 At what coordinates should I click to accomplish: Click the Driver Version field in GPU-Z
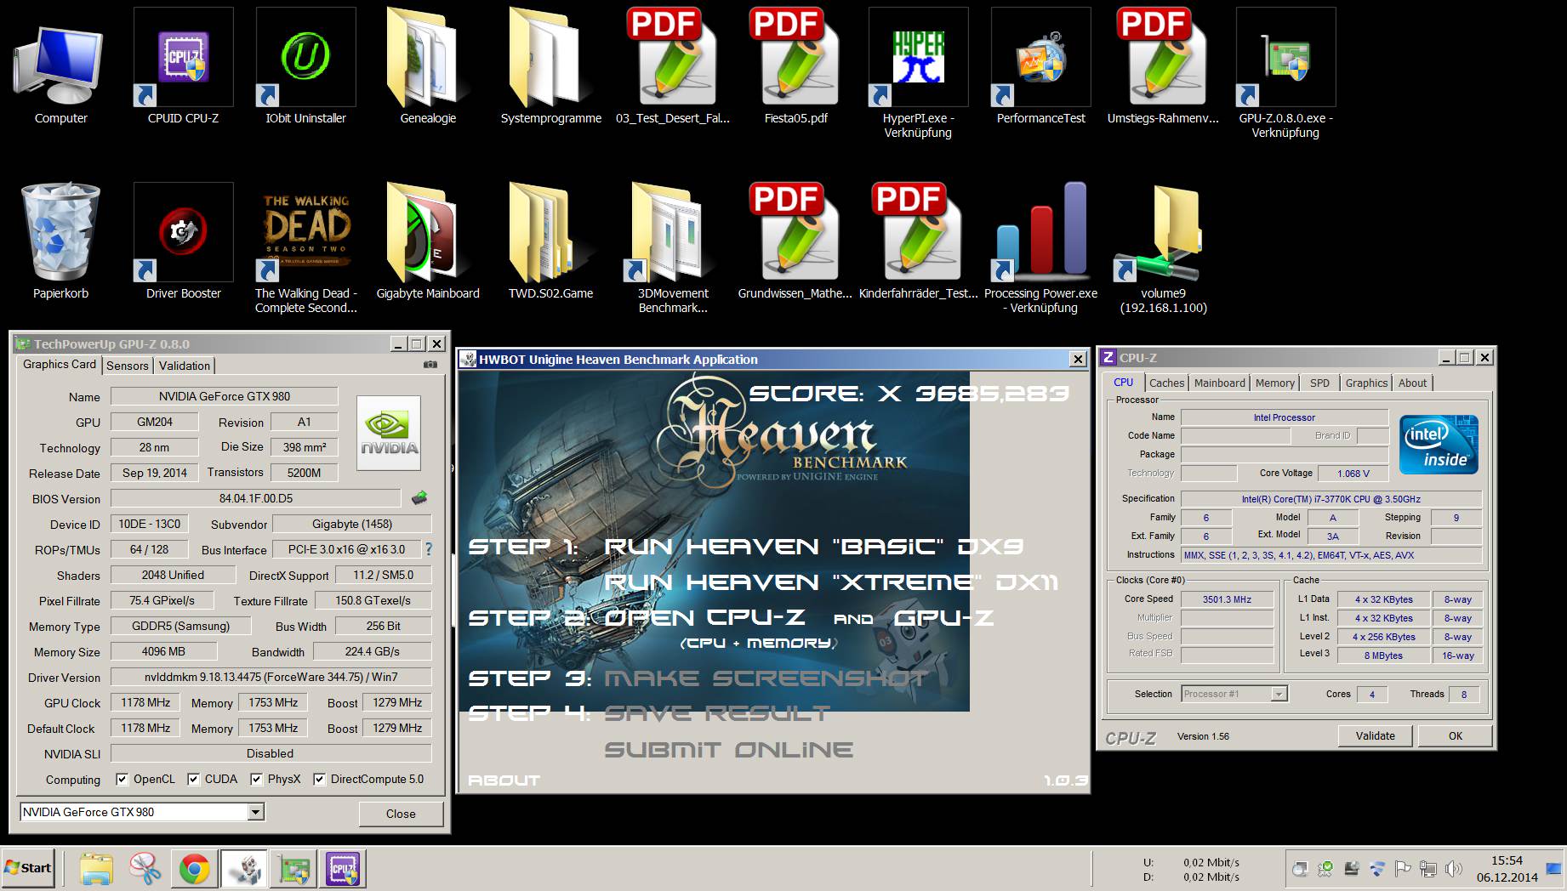tap(271, 677)
